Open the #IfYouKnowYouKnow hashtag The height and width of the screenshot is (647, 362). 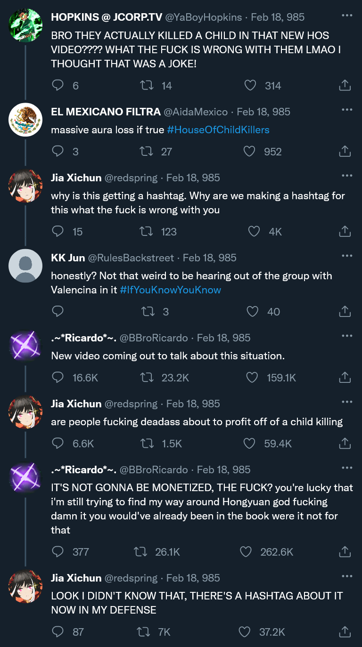pyautogui.click(x=170, y=290)
